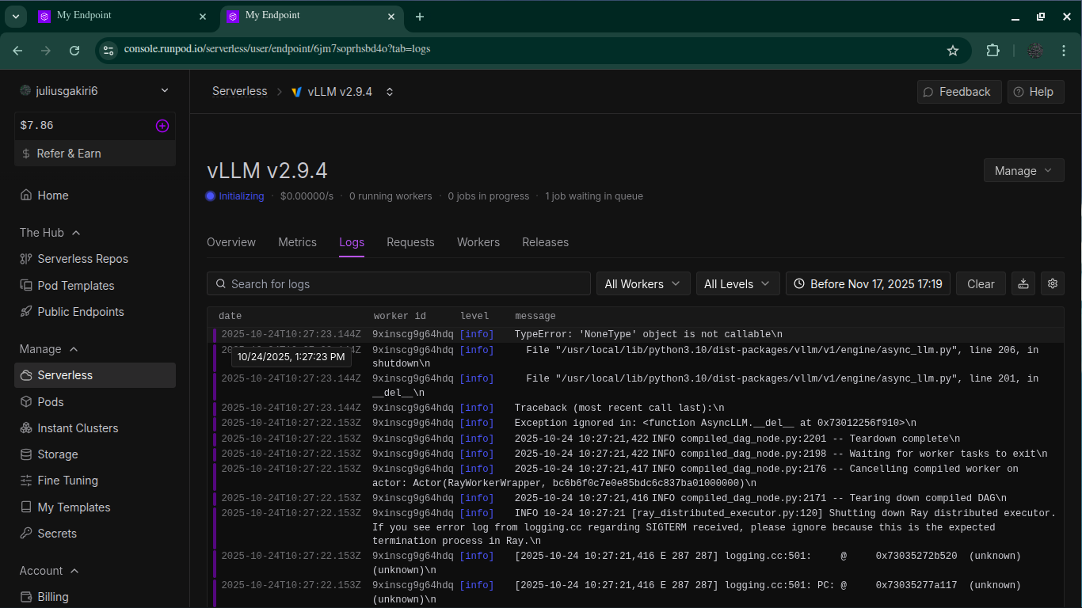Click the add funds plus icon
The height and width of the screenshot is (608, 1082).
pos(162,126)
